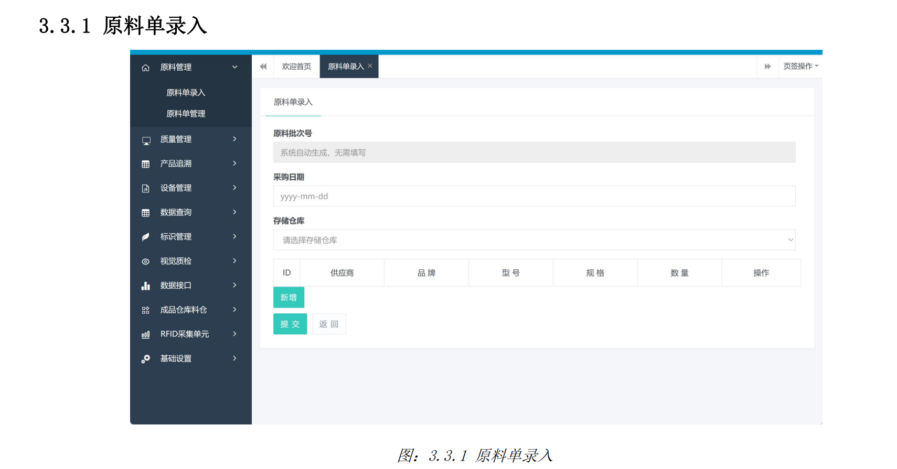
Task: Open the 视觉质检 menu label
Action: point(176,261)
